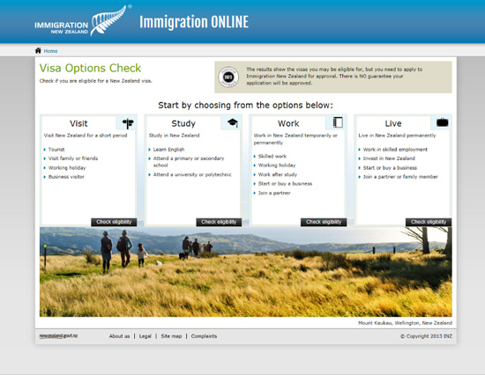Click the signpost icon on the Visit card

(128, 123)
